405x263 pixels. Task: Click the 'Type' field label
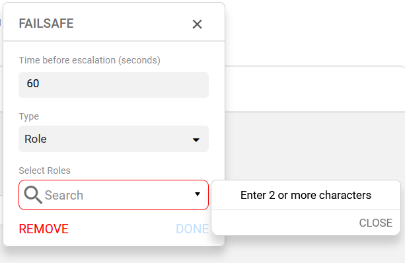(x=28, y=116)
